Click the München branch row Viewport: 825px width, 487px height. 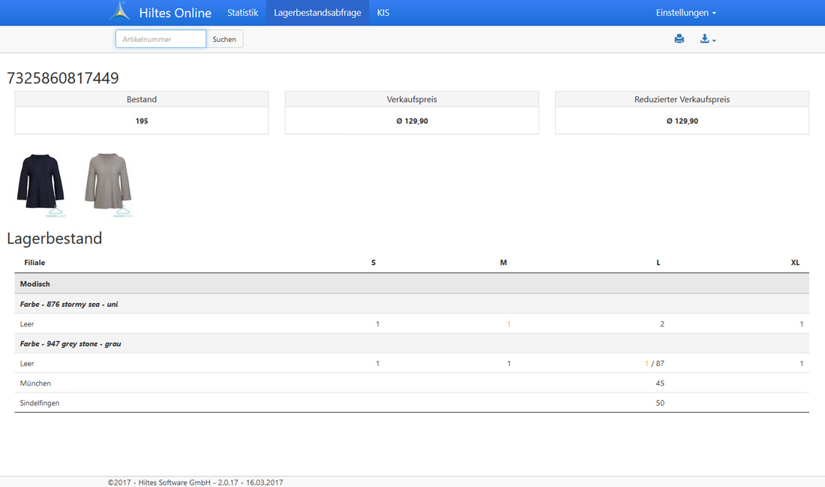[x=35, y=383]
